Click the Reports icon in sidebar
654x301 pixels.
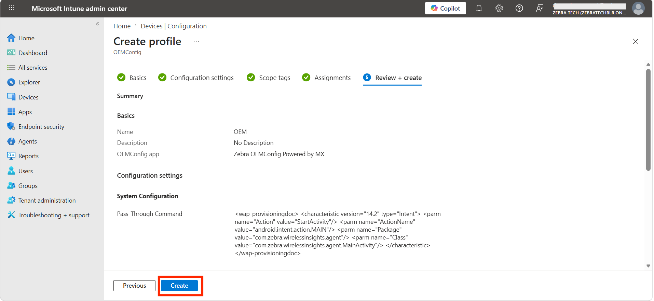[x=11, y=156]
